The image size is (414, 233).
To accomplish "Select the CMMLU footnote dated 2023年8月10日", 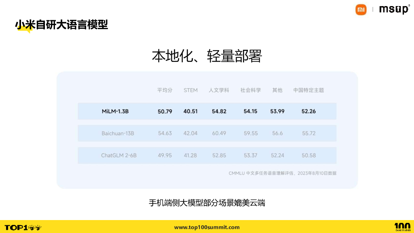I will 283,173.
